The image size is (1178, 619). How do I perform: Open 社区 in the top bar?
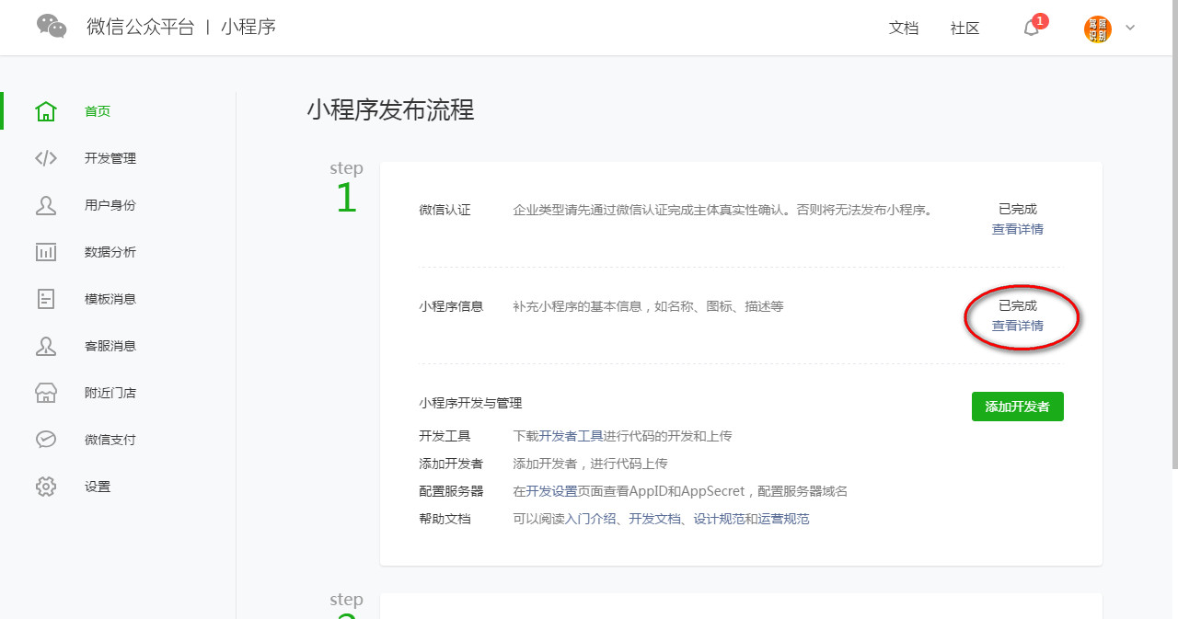[965, 29]
